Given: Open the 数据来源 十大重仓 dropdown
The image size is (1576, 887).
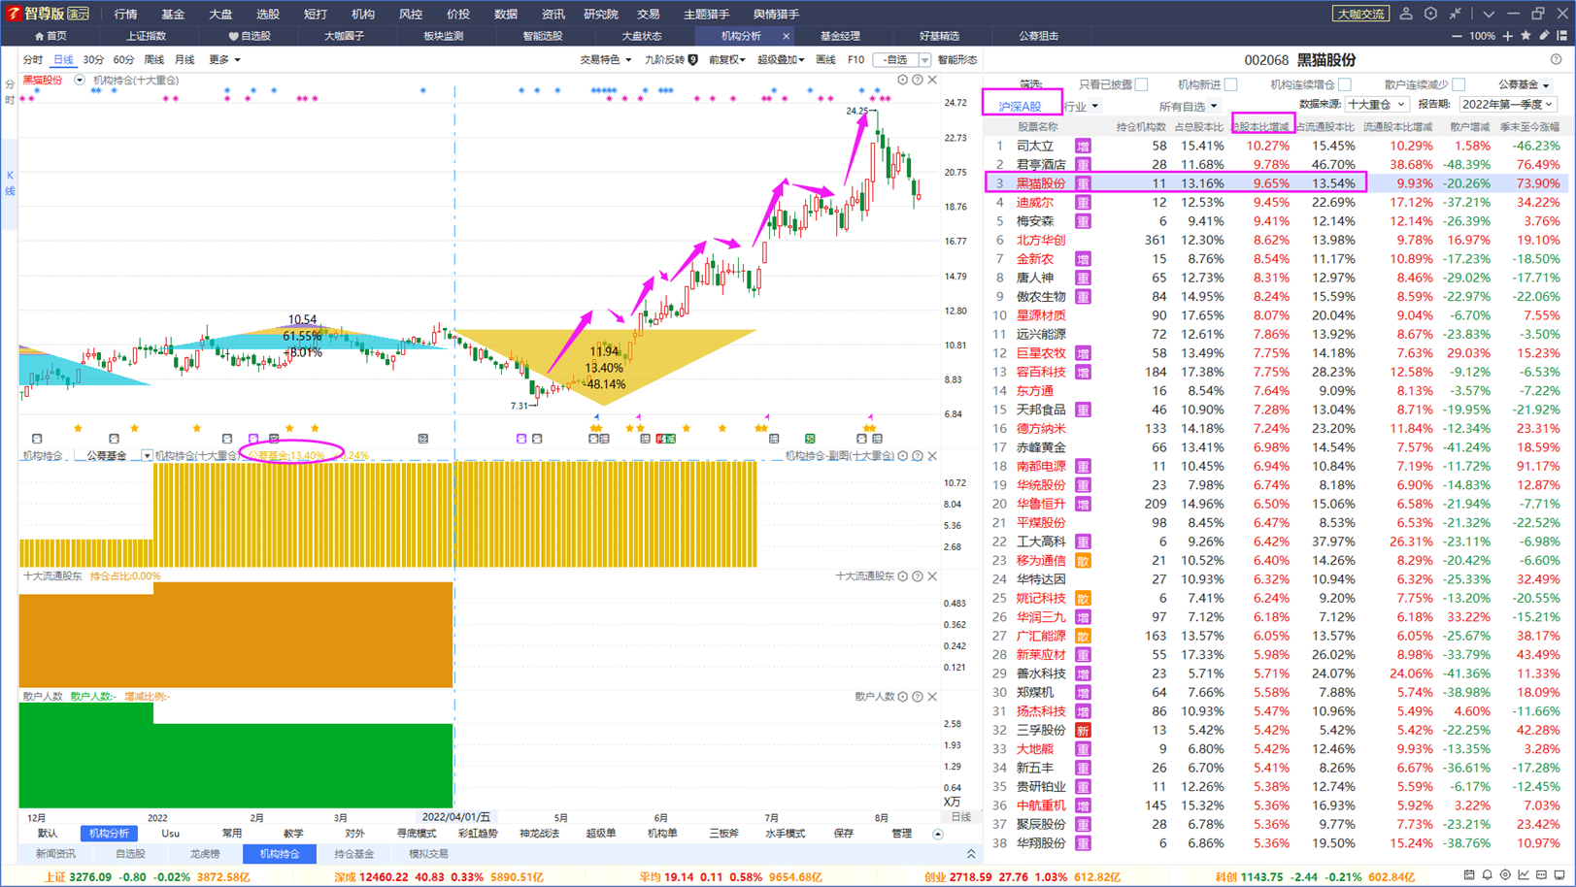Looking at the screenshot, I should [x=1376, y=105].
